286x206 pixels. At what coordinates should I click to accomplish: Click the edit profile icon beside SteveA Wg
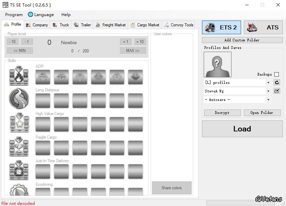[277, 91]
